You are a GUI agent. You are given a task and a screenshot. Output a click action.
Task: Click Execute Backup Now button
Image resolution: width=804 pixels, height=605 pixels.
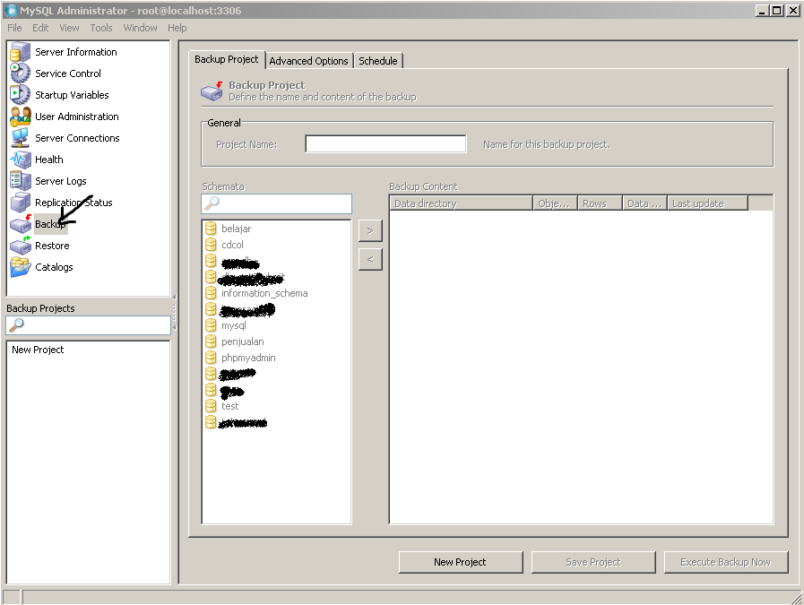(x=725, y=562)
